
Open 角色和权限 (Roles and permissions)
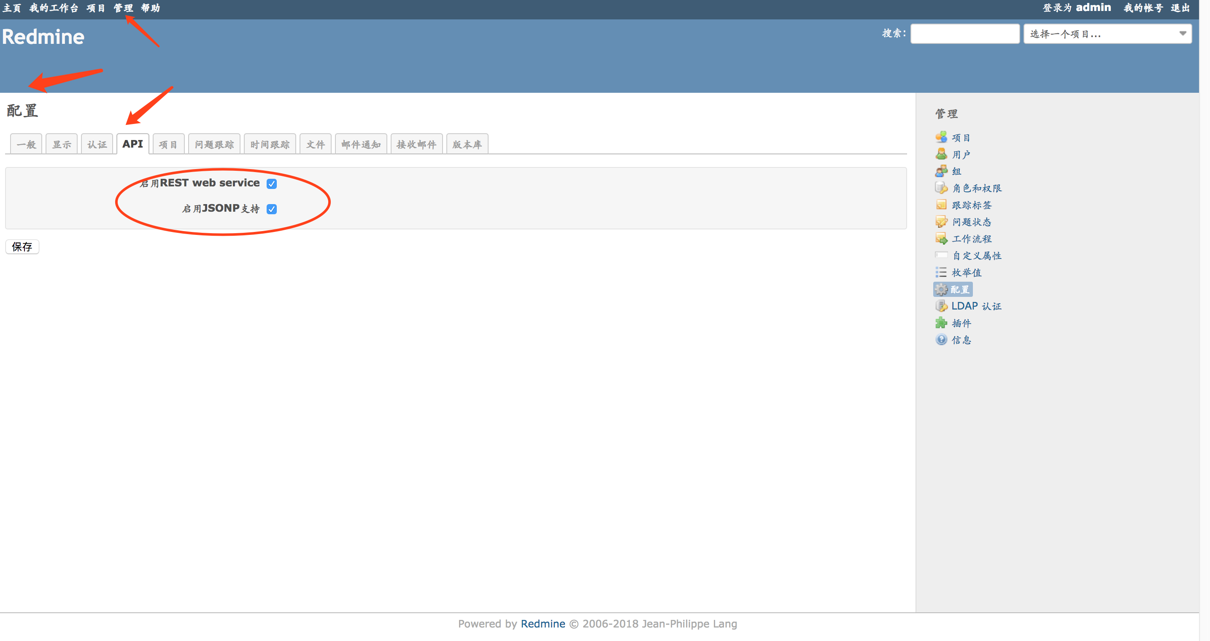click(977, 188)
